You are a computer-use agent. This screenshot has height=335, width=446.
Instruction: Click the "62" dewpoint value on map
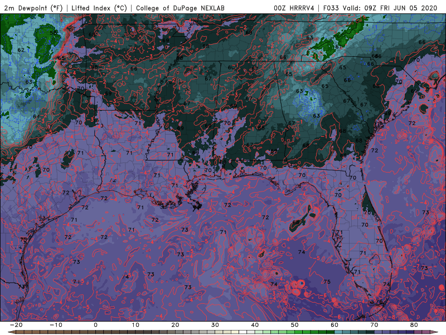click(x=21, y=50)
